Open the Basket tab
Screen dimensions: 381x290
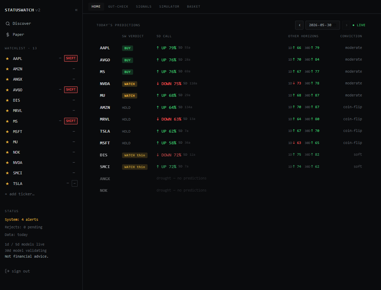point(194,7)
